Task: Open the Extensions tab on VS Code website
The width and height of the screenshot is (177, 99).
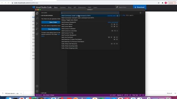Action: pyautogui.click(x=82, y=7)
